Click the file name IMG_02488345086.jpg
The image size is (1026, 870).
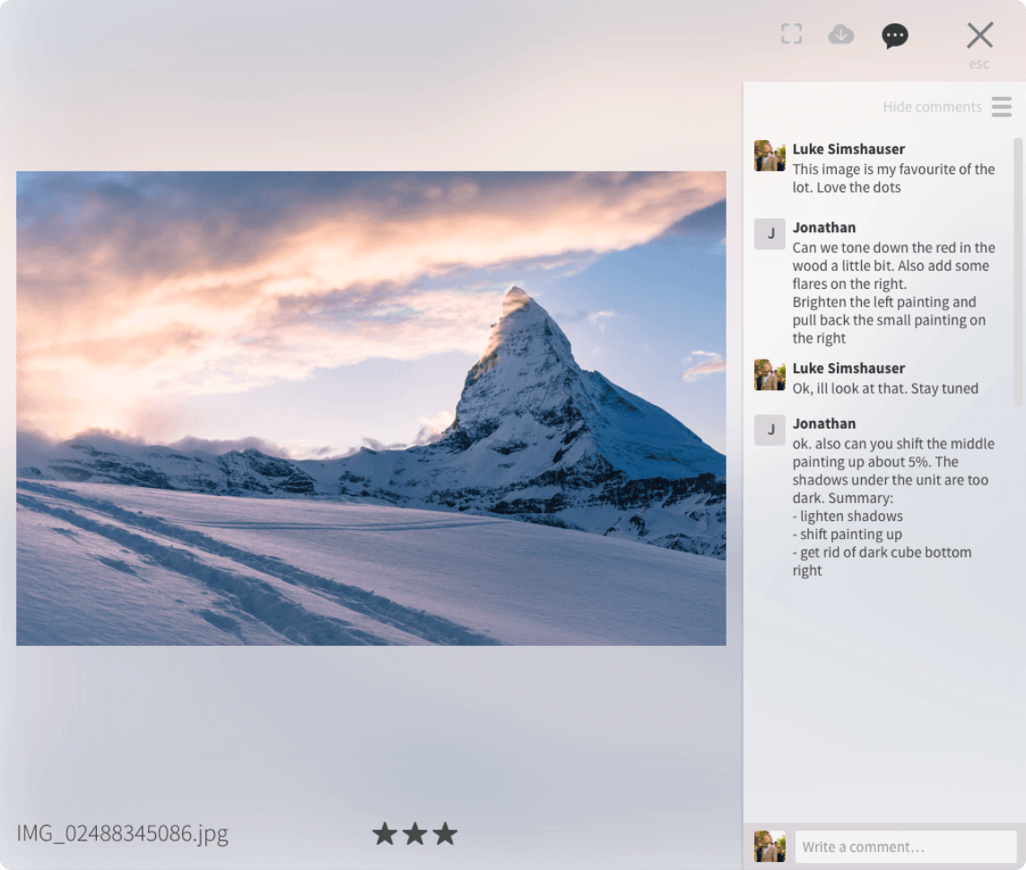(122, 834)
